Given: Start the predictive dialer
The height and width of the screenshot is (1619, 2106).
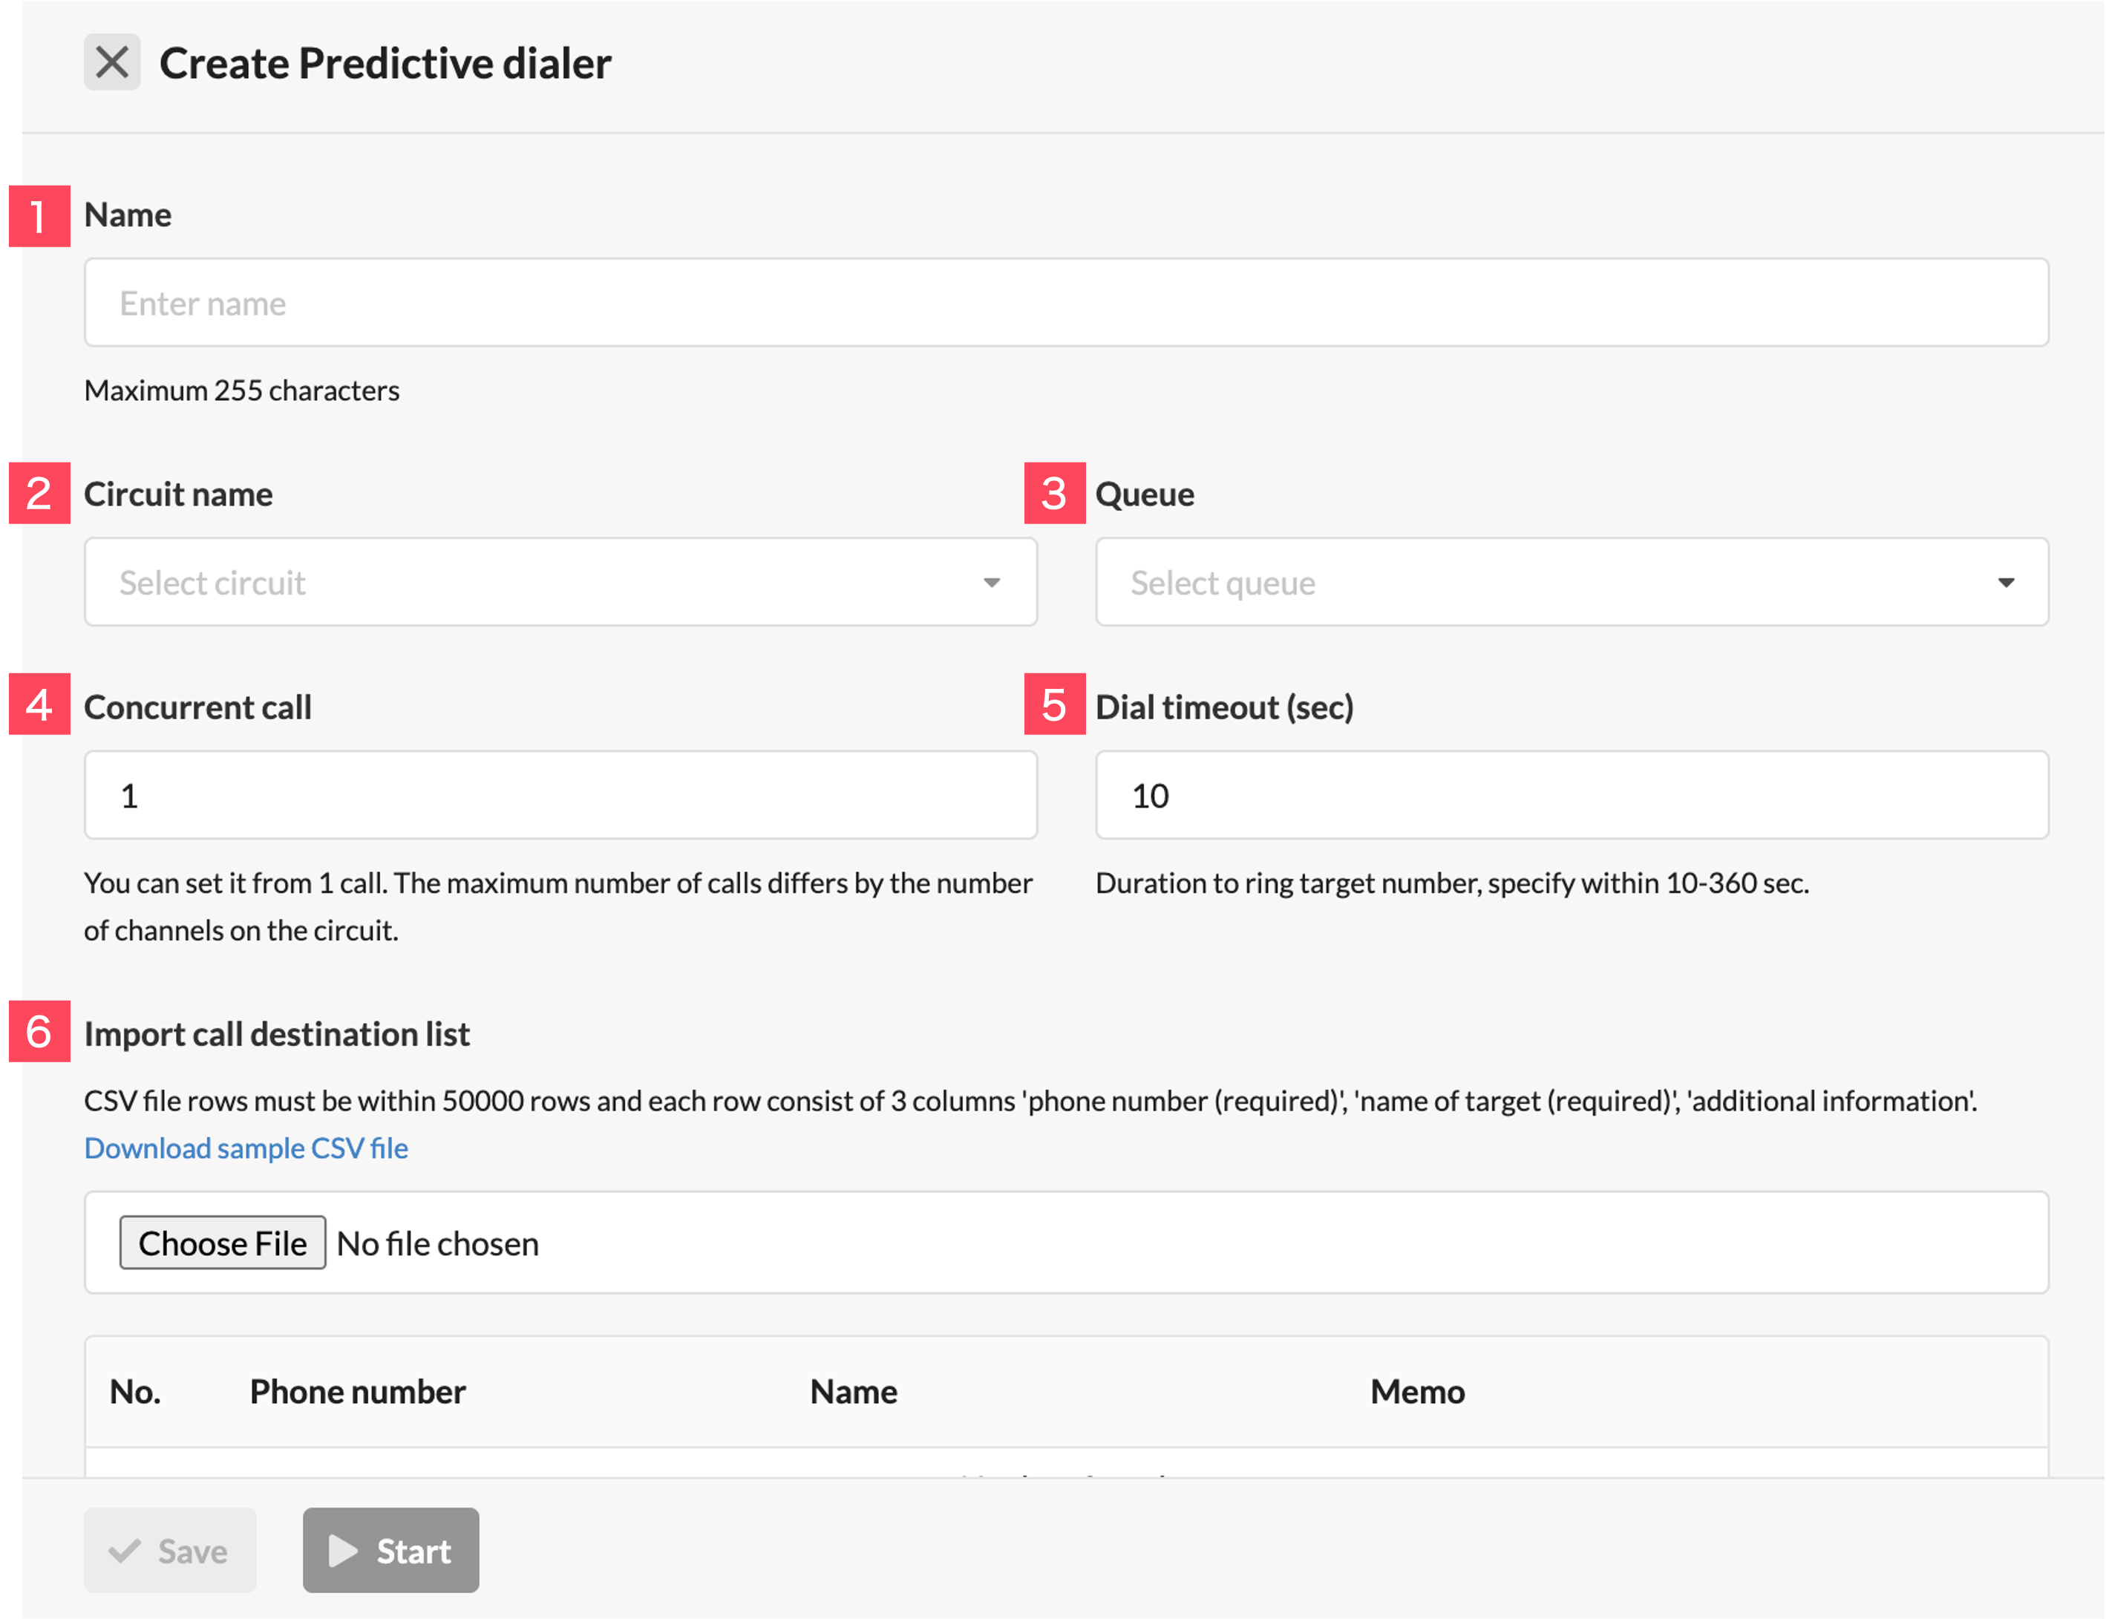Looking at the screenshot, I should tap(390, 1550).
